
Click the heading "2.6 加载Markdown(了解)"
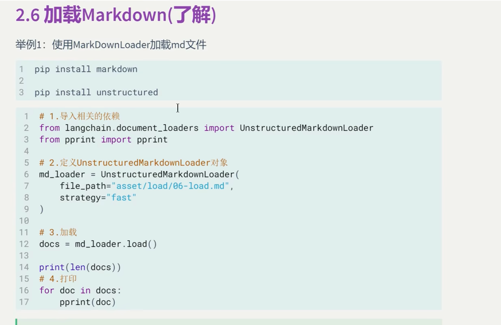click(x=116, y=15)
